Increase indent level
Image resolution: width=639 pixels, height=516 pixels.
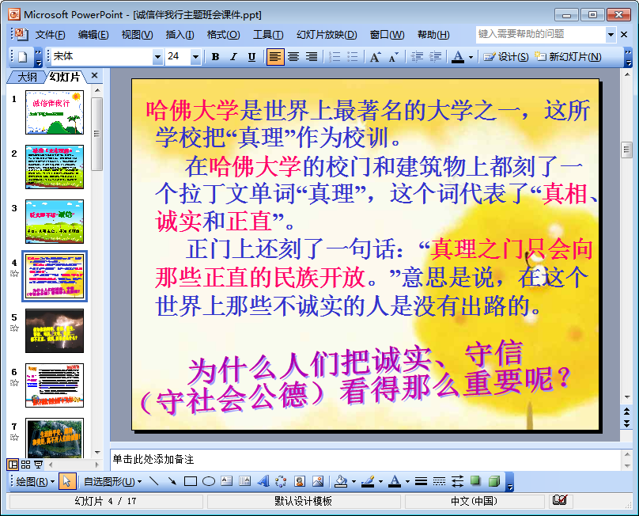coord(435,57)
